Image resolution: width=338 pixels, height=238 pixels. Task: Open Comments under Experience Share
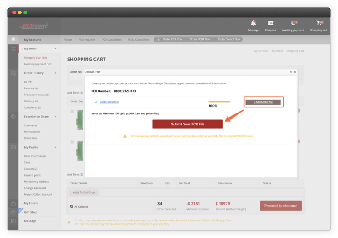pos(30,125)
